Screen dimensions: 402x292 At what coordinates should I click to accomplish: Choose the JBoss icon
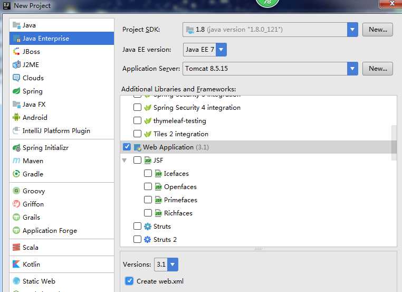[x=16, y=52]
